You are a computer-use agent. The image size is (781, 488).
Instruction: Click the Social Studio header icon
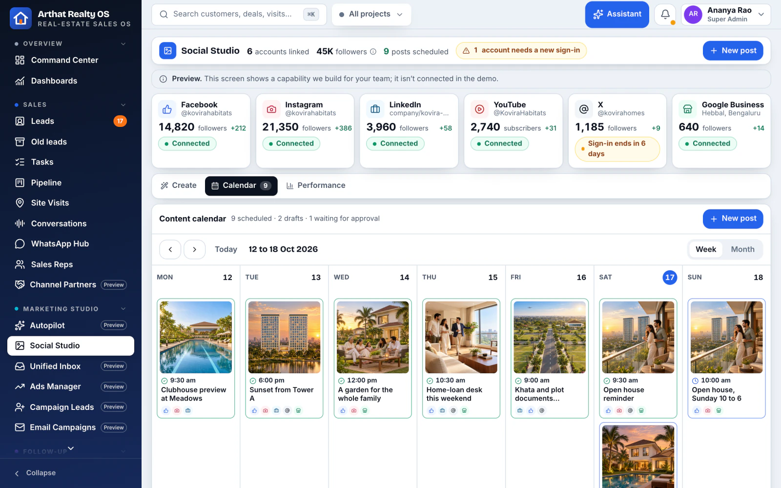167,51
